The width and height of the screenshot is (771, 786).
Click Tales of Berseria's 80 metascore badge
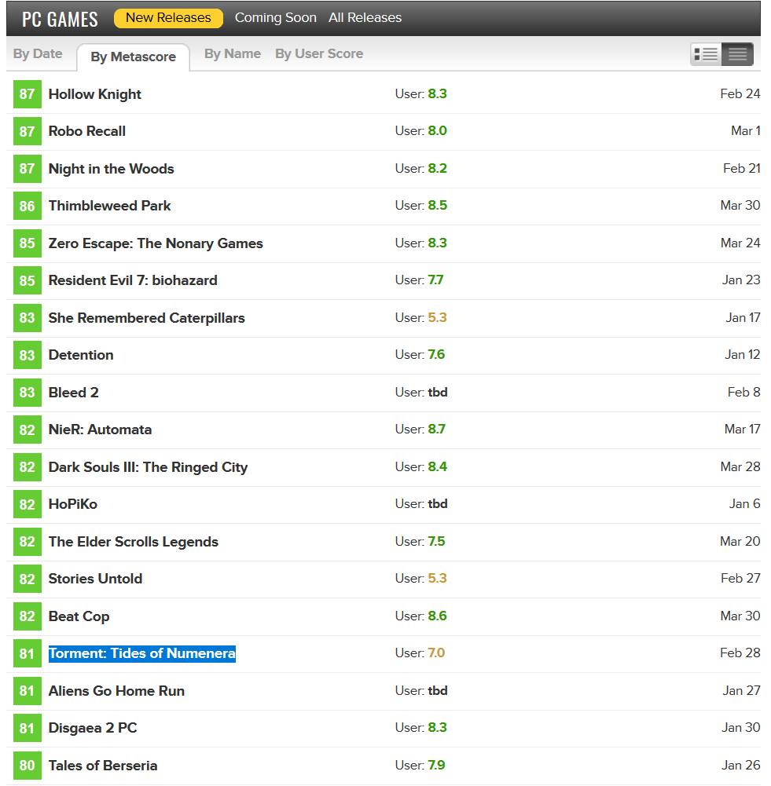(27, 766)
